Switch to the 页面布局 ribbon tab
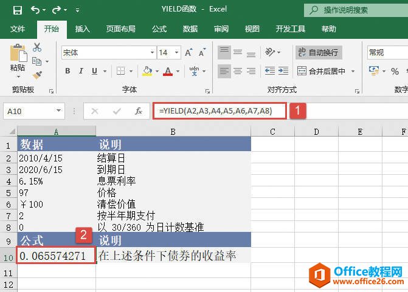Viewport: 408px width, 292px height. click(x=120, y=29)
